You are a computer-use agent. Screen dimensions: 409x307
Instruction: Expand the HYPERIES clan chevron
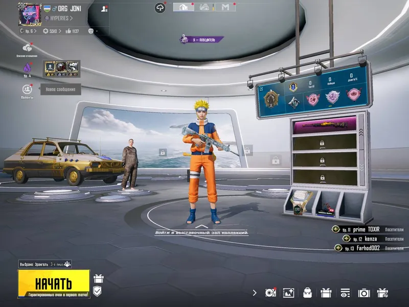point(71,18)
